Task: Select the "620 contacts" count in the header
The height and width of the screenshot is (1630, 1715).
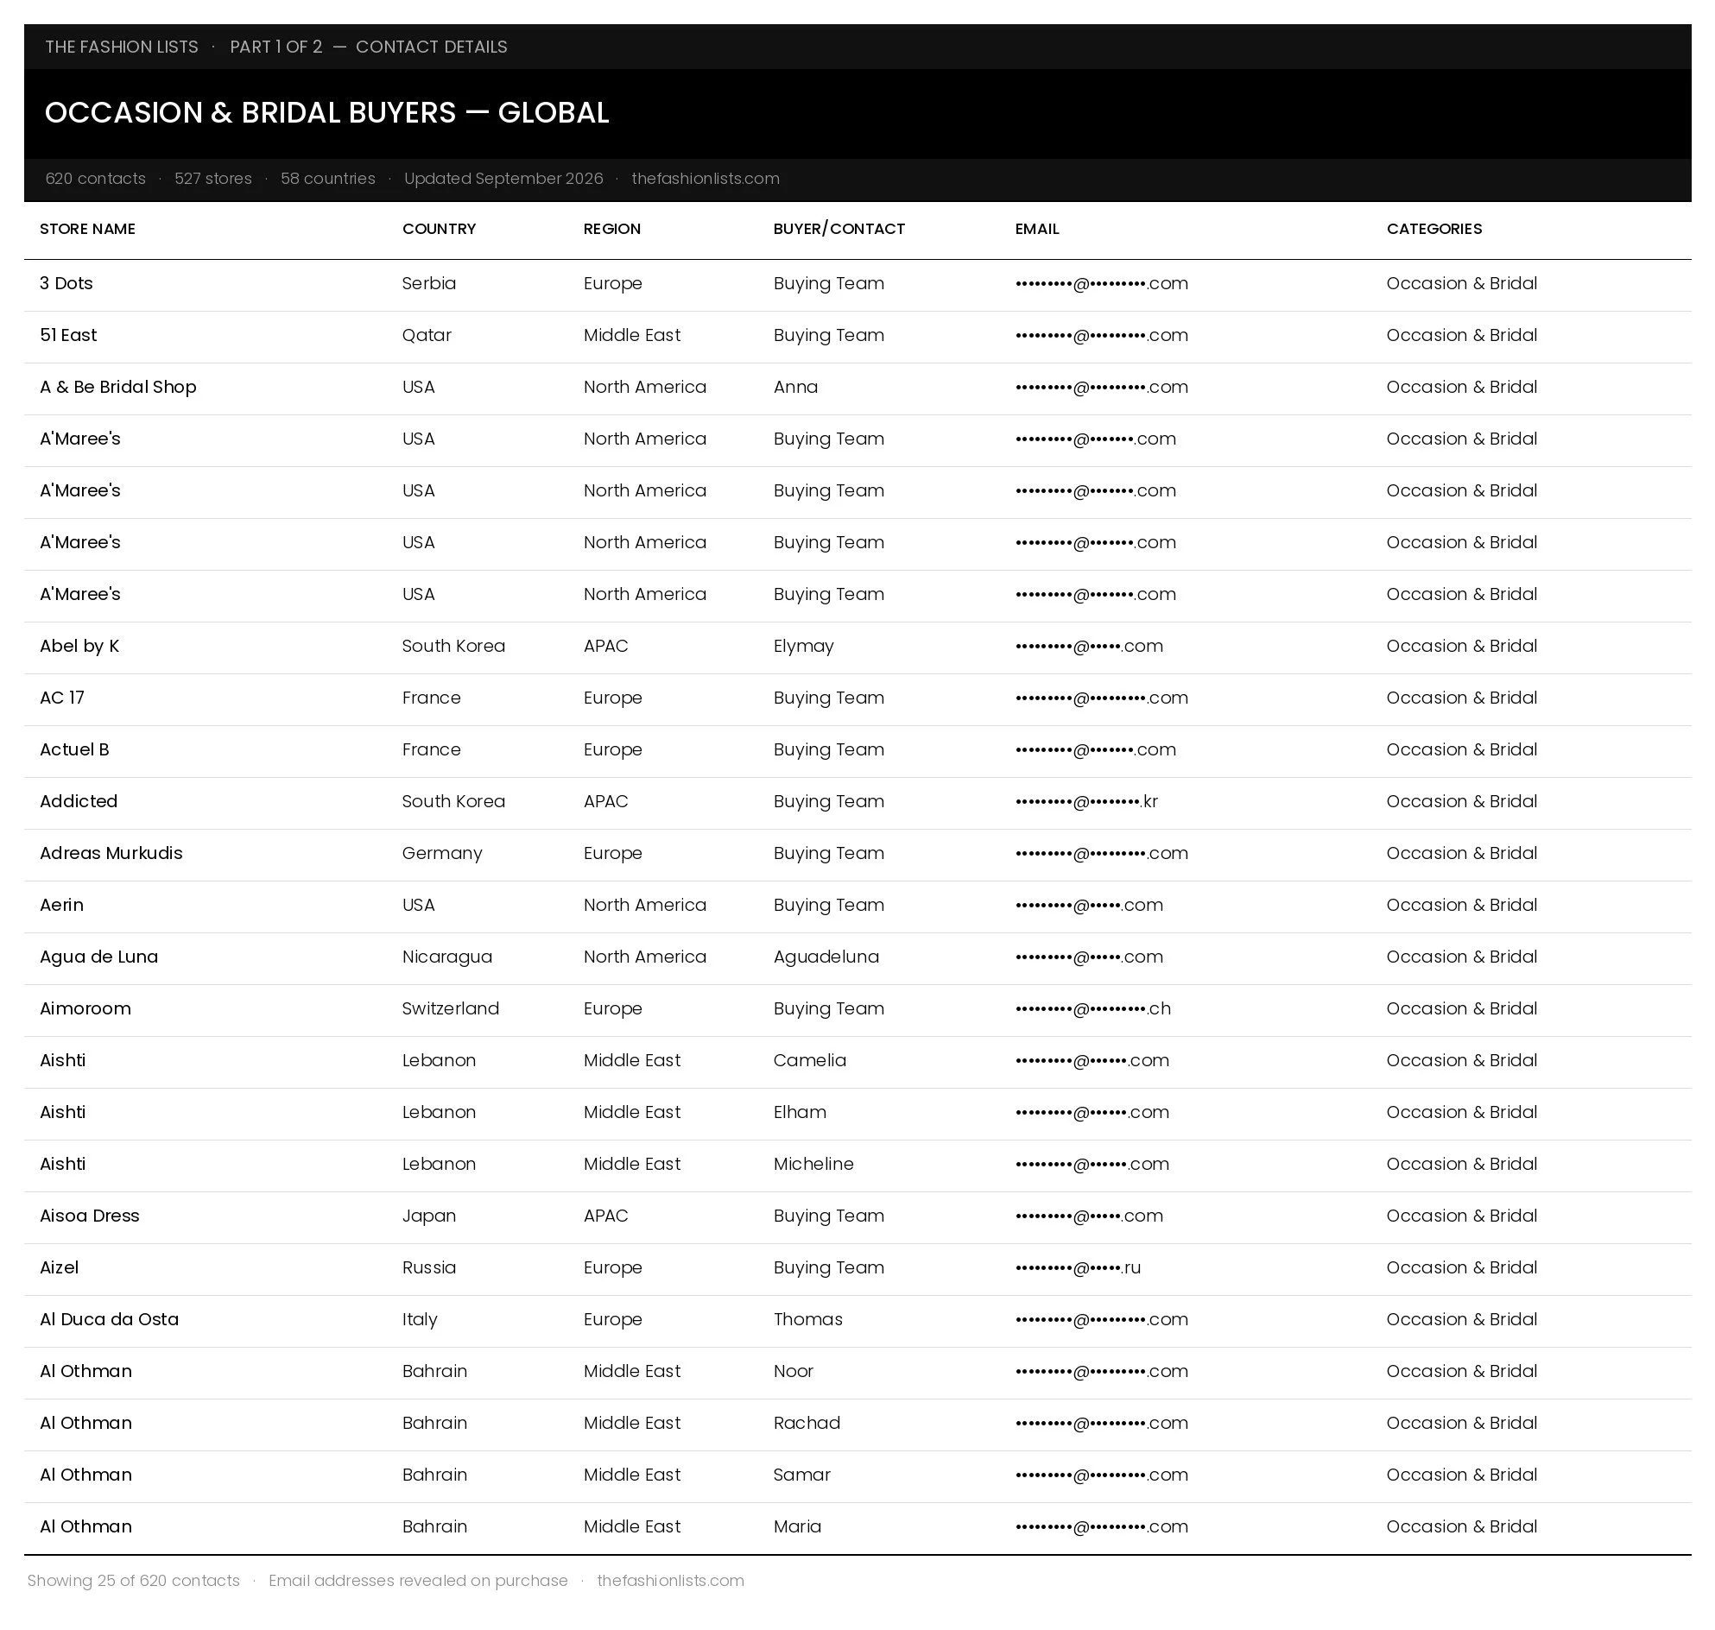Action: [x=96, y=178]
